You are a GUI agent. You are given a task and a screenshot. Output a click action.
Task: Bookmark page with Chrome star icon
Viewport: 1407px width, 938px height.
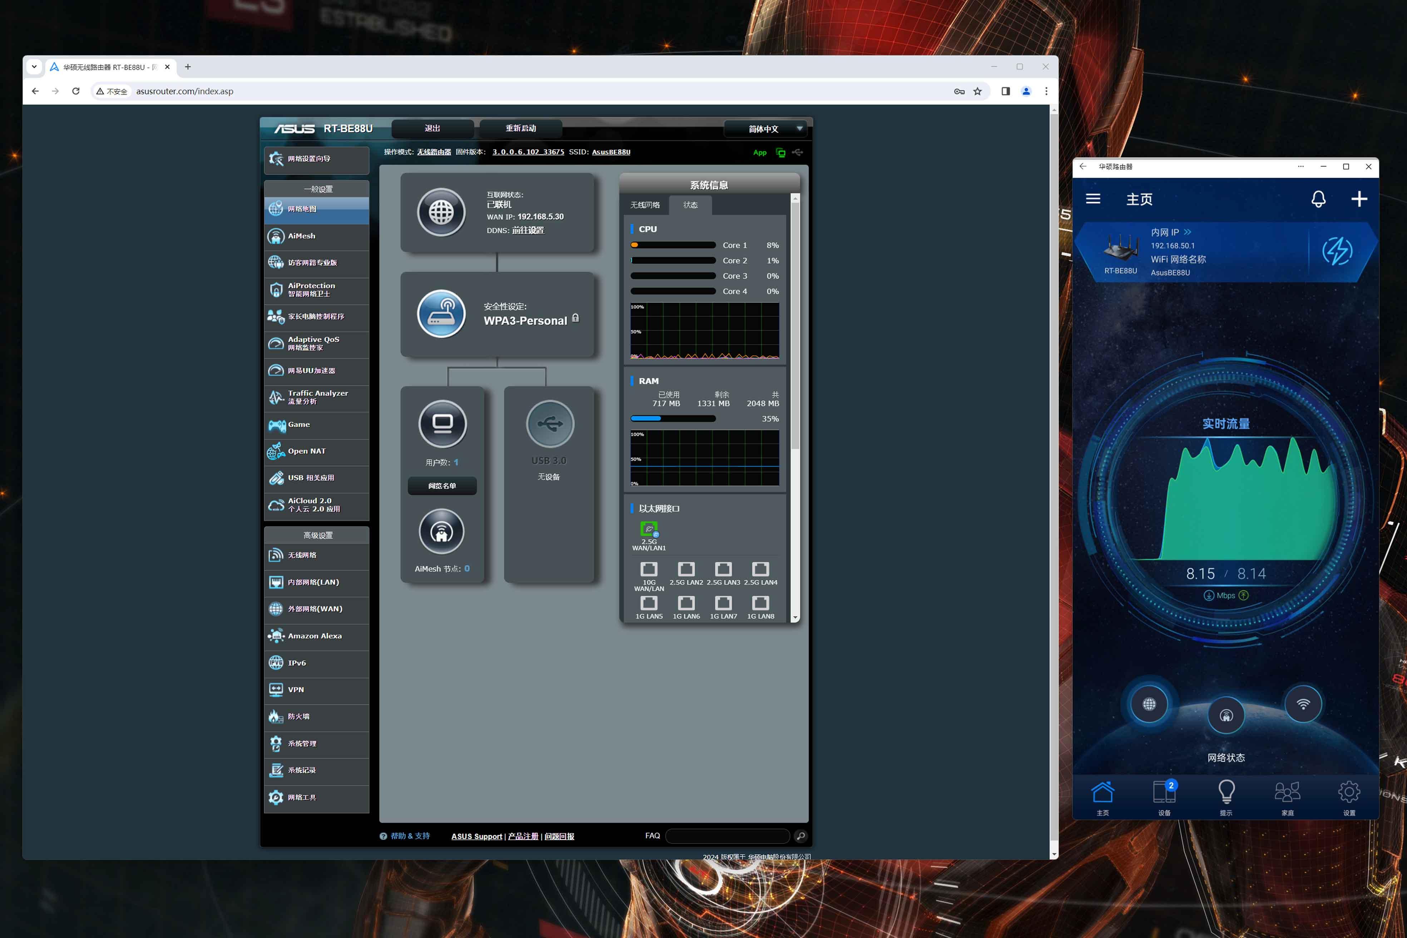(977, 92)
